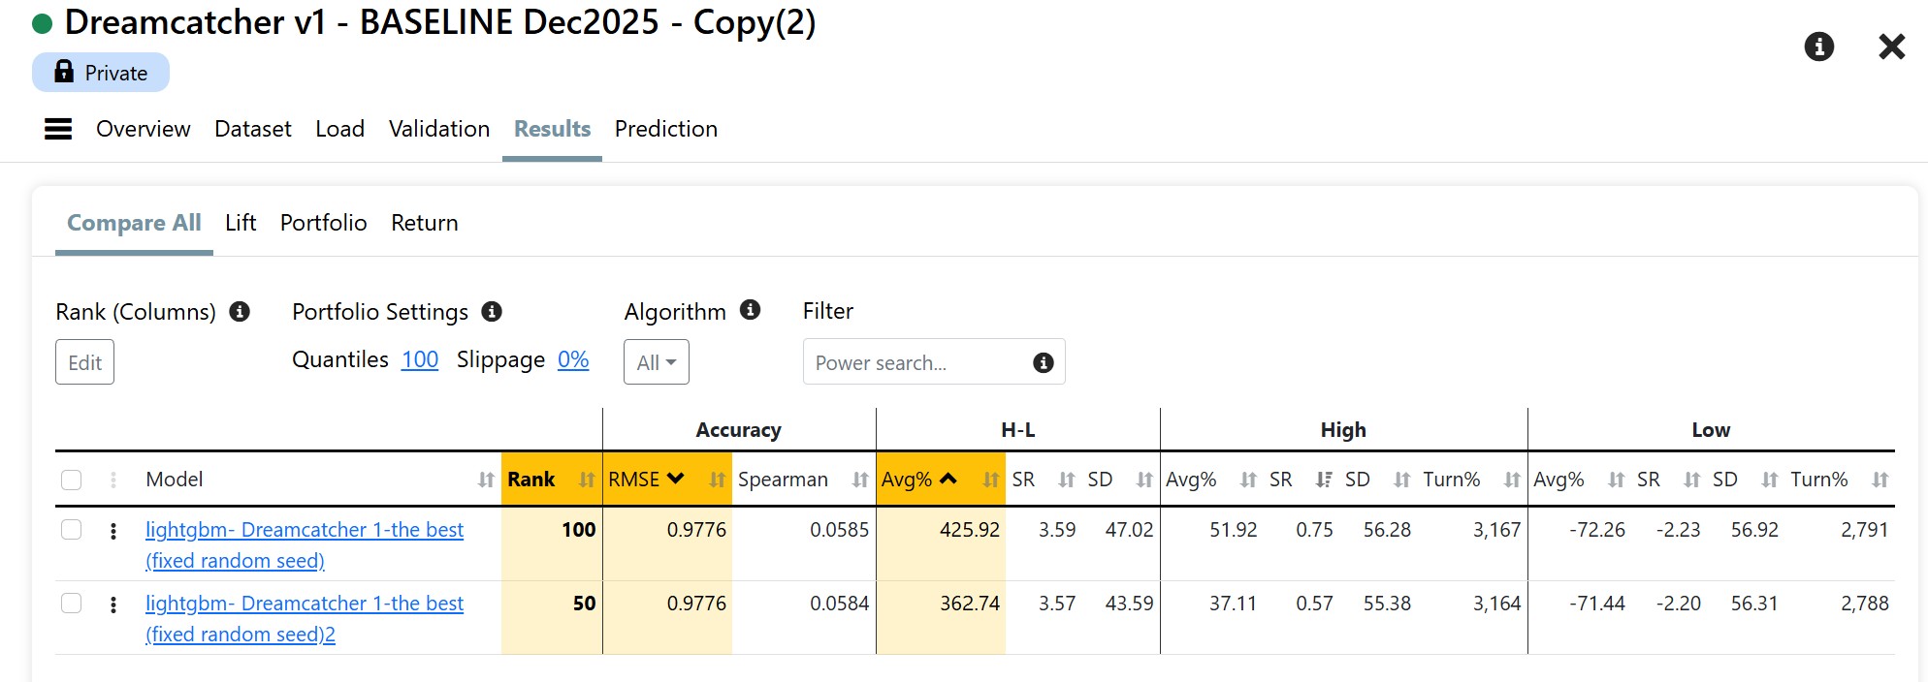The image size is (1928, 682).
Task: Open the hamburger menu icon
Action: tap(58, 129)
